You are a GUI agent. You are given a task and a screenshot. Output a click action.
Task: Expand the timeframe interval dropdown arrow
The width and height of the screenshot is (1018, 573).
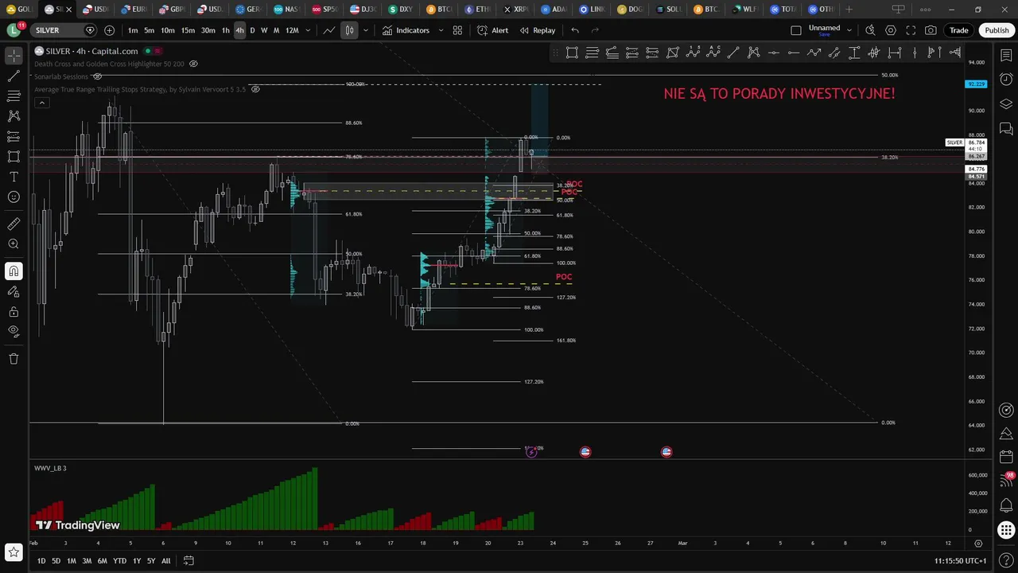[x=308, y=30]
